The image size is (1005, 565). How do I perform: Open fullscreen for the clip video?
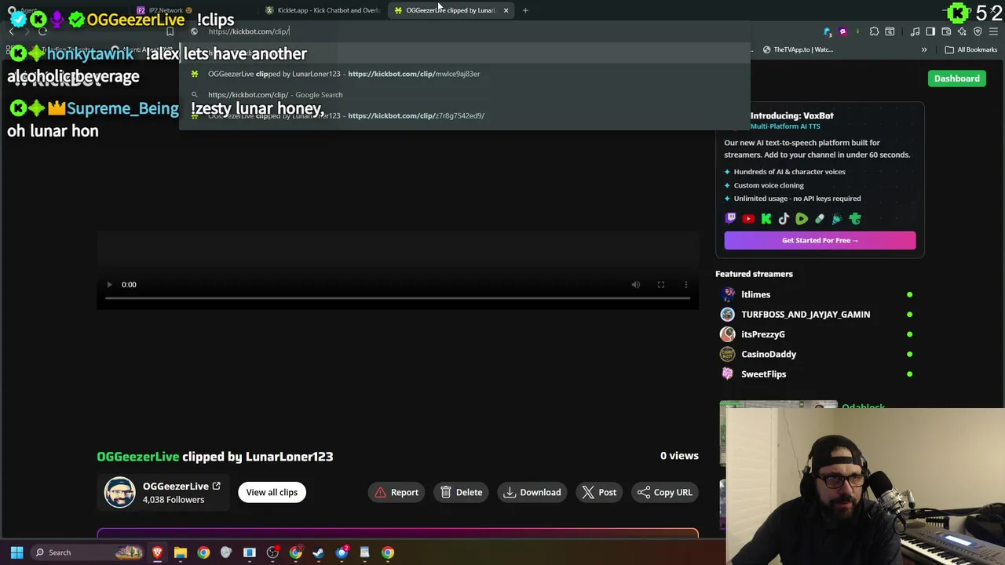pos(661,285)
